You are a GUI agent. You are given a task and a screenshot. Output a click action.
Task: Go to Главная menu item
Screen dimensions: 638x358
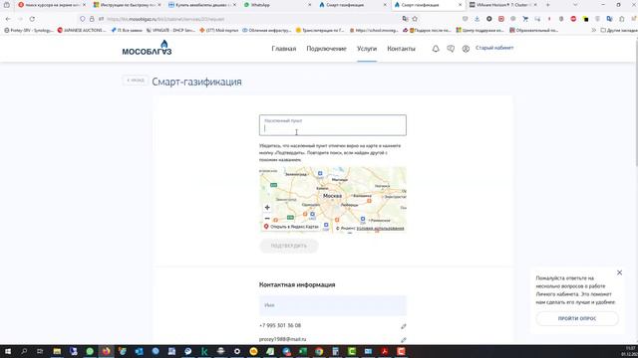click(283, 49)
